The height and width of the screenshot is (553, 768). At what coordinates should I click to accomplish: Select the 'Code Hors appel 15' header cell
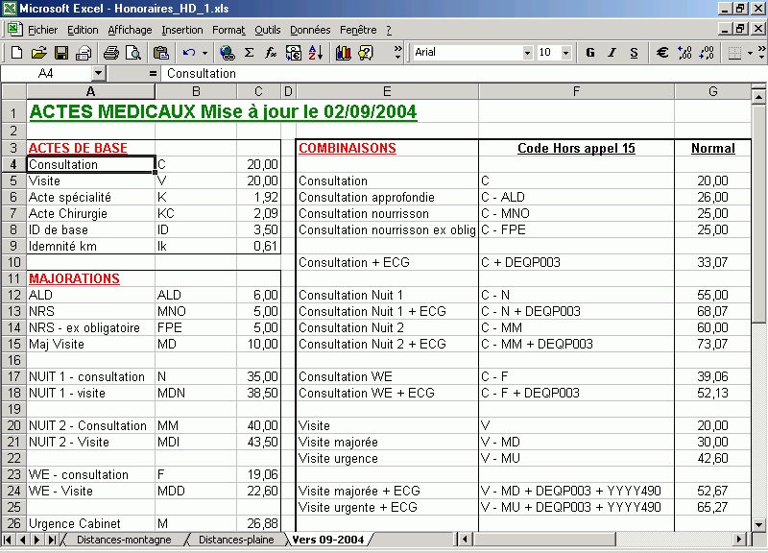click(577, 148)
